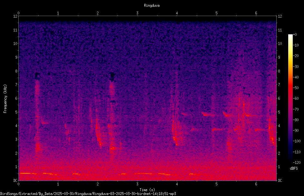Click the -20 value on the color scale
Screen dimensions: 304x196
coord(296,56)
